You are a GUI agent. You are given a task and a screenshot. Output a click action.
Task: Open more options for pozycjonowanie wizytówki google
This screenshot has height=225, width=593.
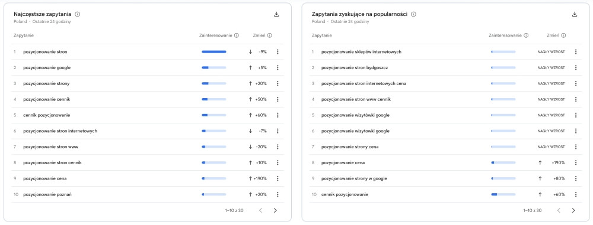576,115
